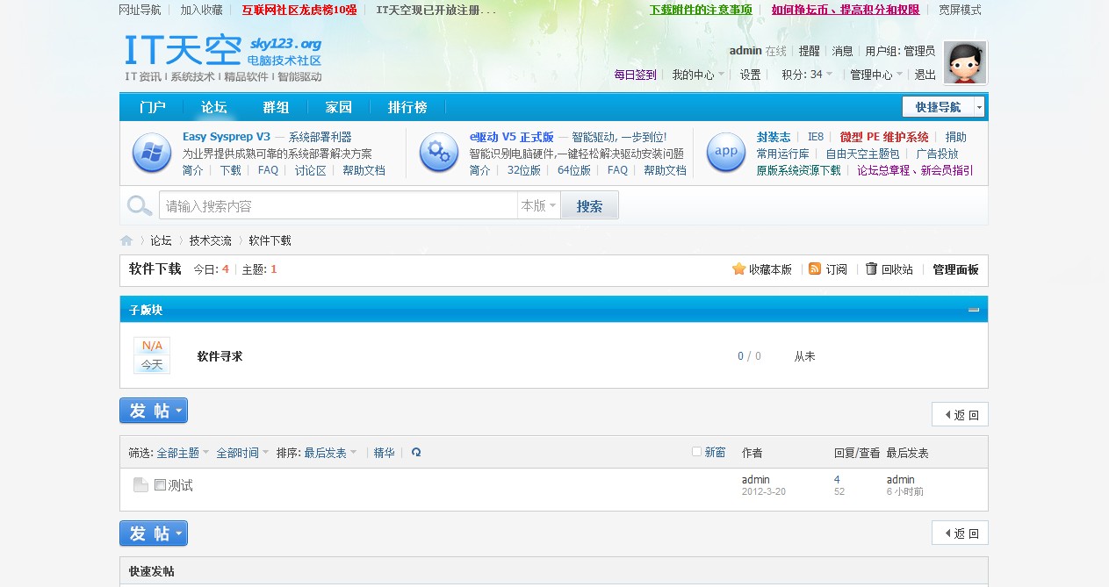1109x587 pixels.
Task: Tick the checkbox next to 测试
Action: point(160,484)
